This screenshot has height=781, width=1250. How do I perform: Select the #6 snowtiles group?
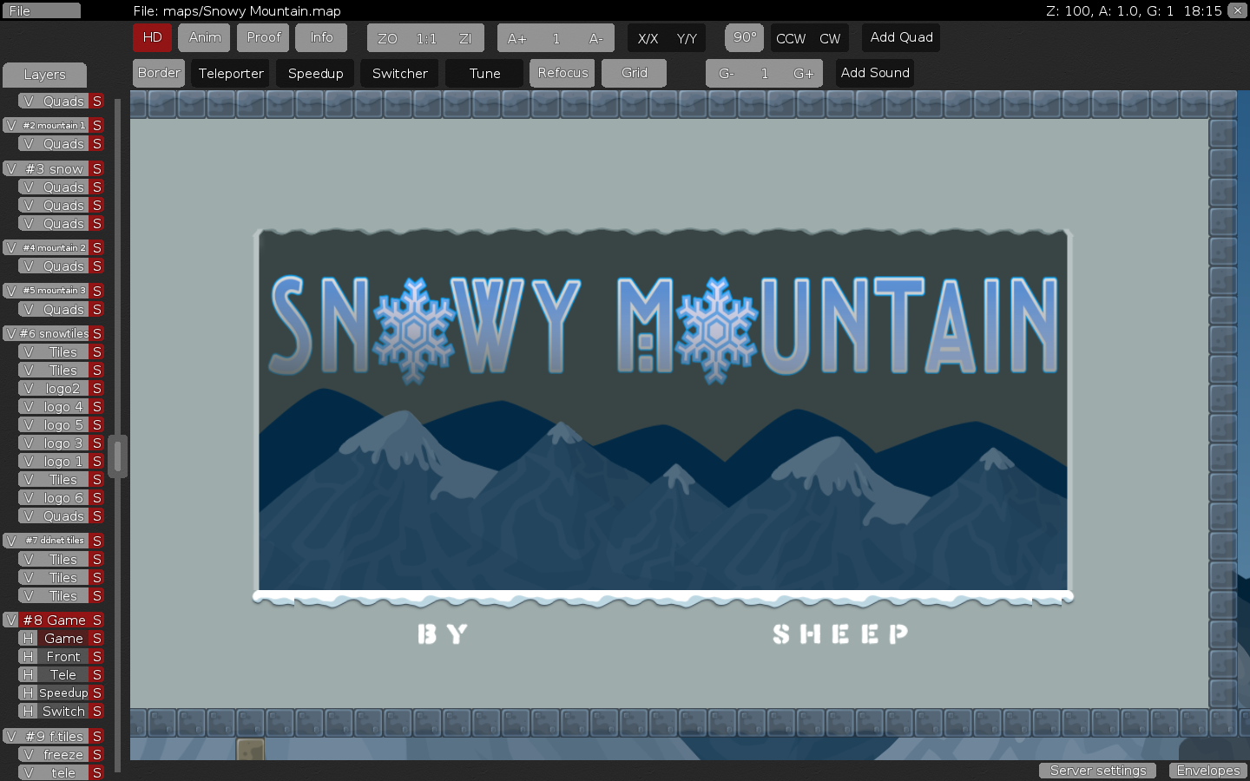[54, 333]
